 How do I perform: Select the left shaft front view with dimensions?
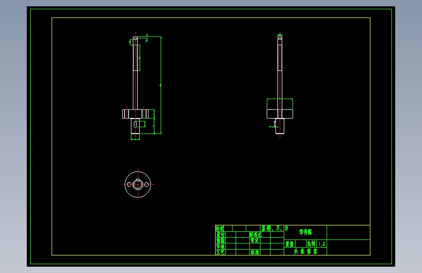[142, 86]
